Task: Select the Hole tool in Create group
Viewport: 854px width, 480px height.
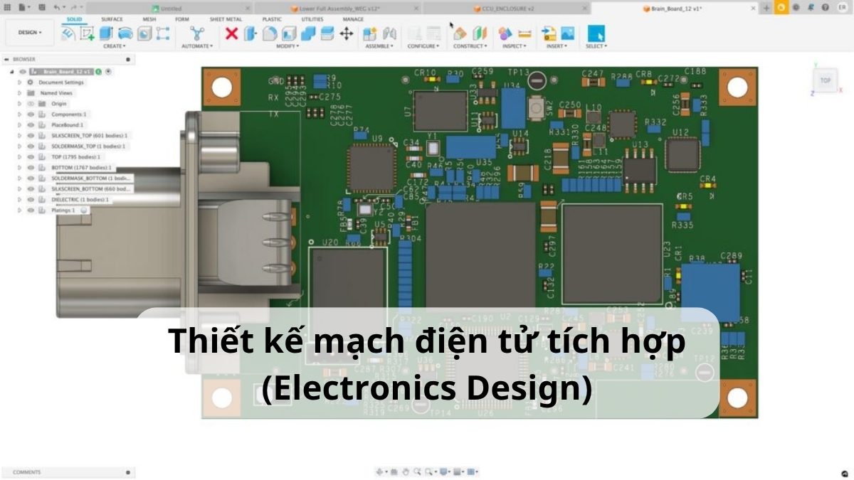Action: tap(144, 33)
